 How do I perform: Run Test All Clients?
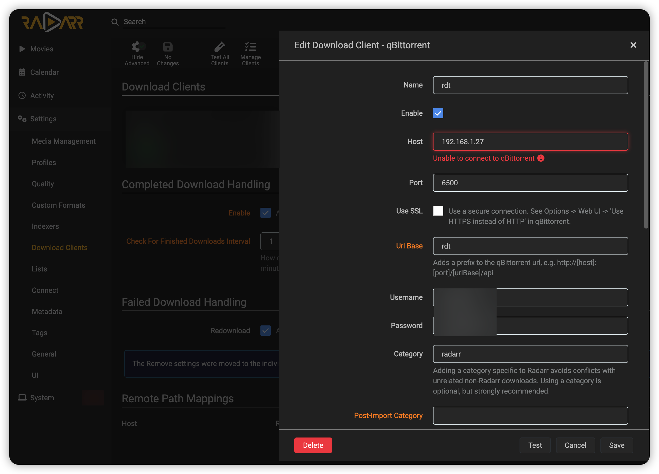220,53
